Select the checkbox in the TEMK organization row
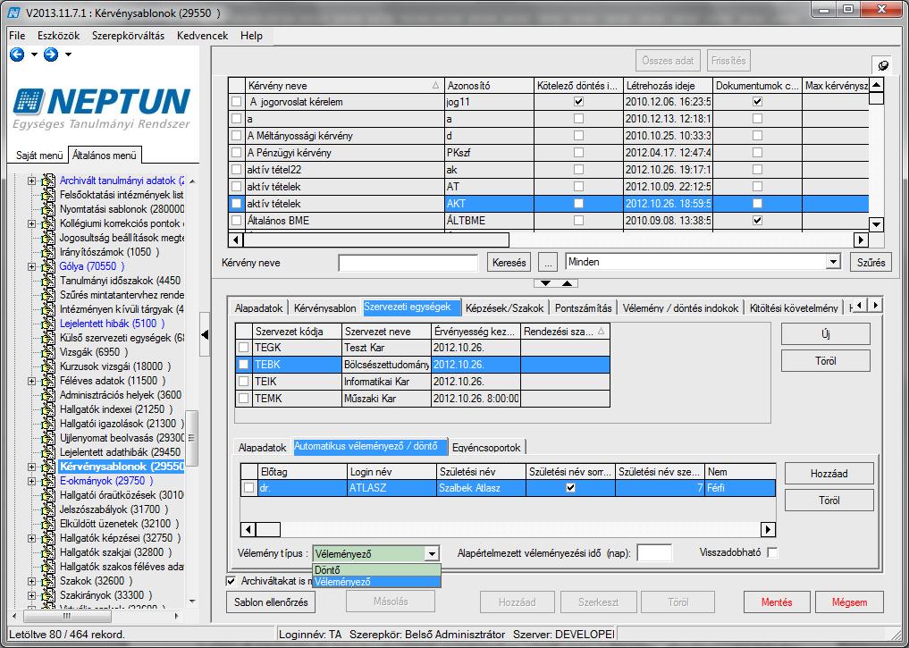 click(243, 399)
